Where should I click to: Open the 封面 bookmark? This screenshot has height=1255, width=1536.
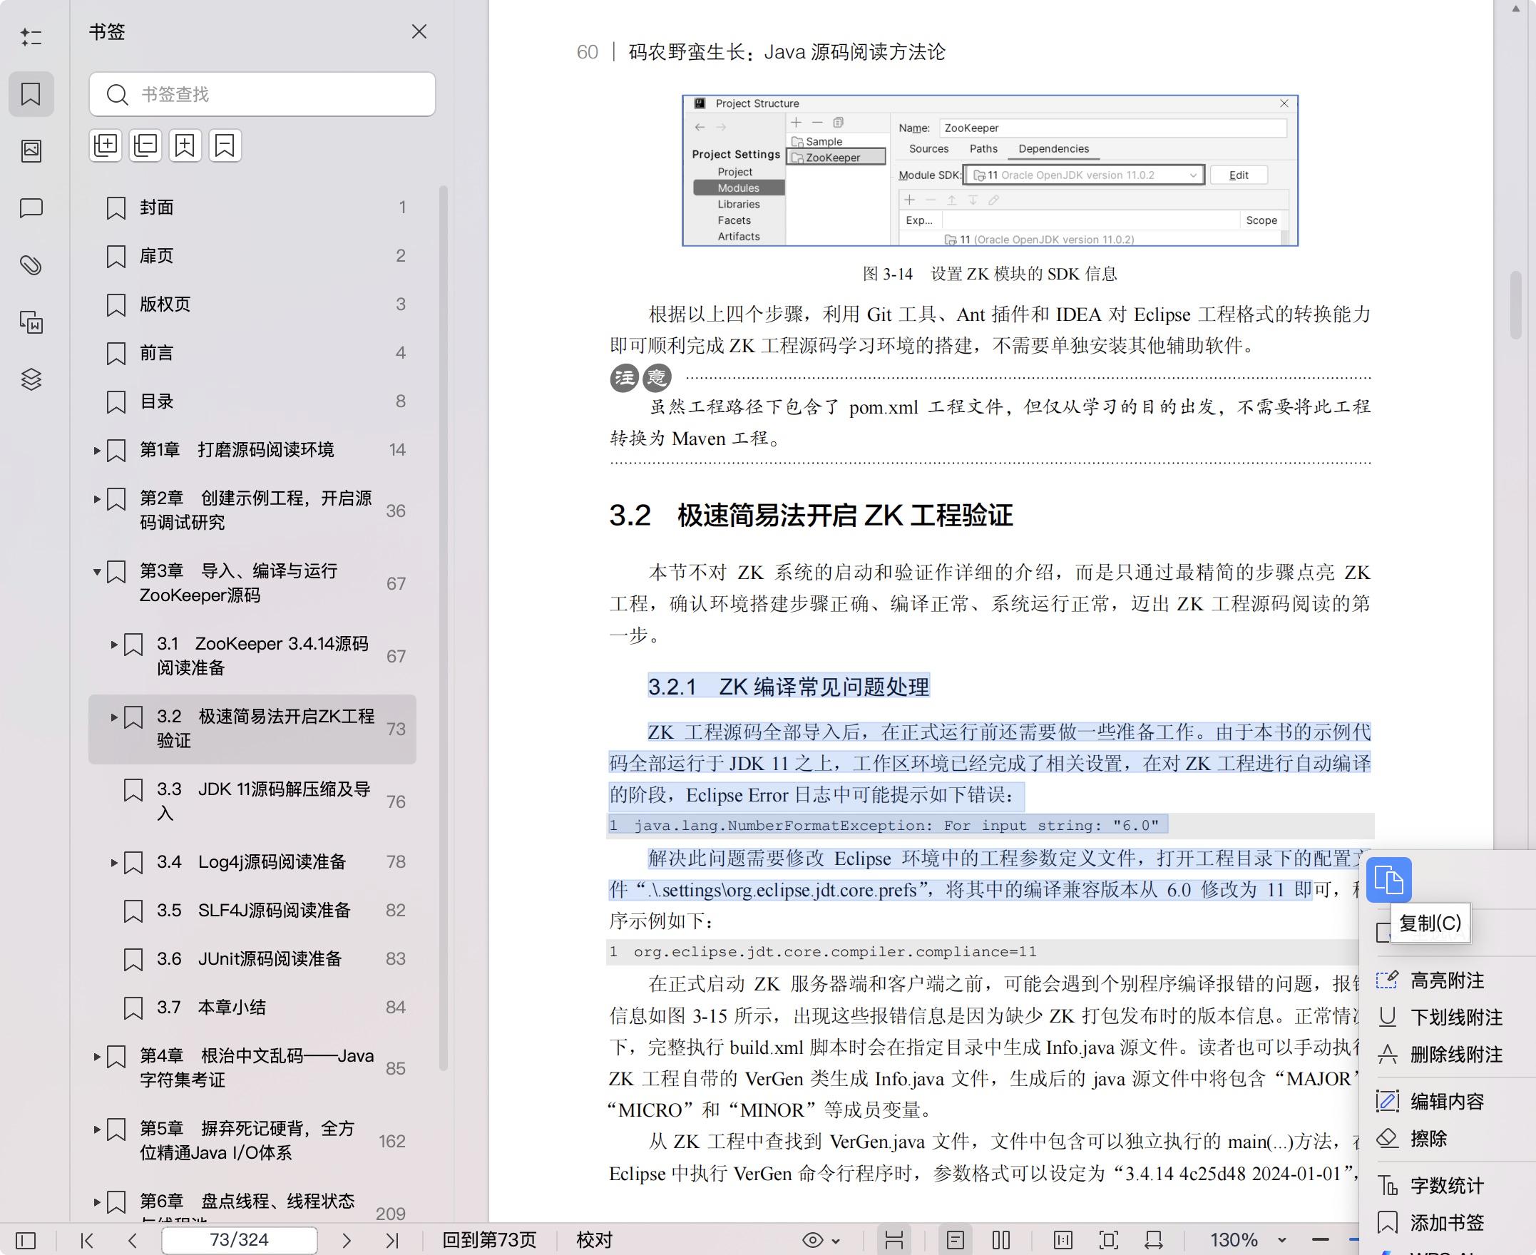point(252,208)
